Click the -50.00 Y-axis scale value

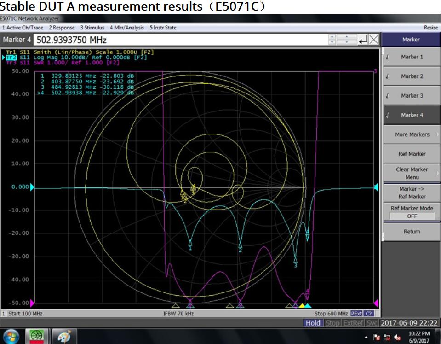(19, 303)
